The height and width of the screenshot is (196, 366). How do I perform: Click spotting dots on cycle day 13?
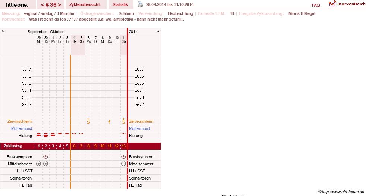124,134
